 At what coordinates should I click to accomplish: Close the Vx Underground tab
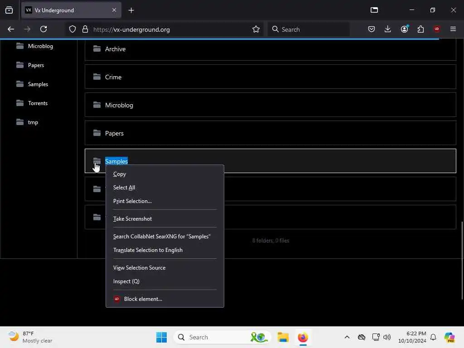point(114,10)
